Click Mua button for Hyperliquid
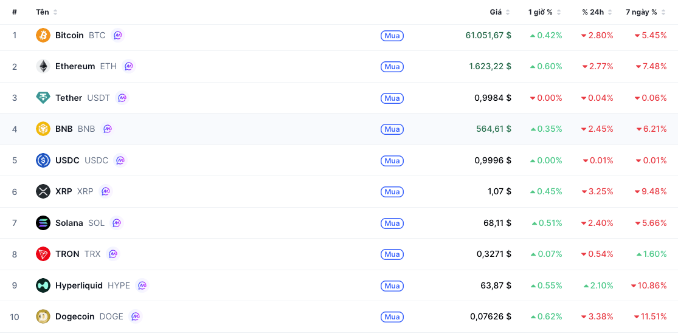The image size is (678, 334). click(392, 285)
